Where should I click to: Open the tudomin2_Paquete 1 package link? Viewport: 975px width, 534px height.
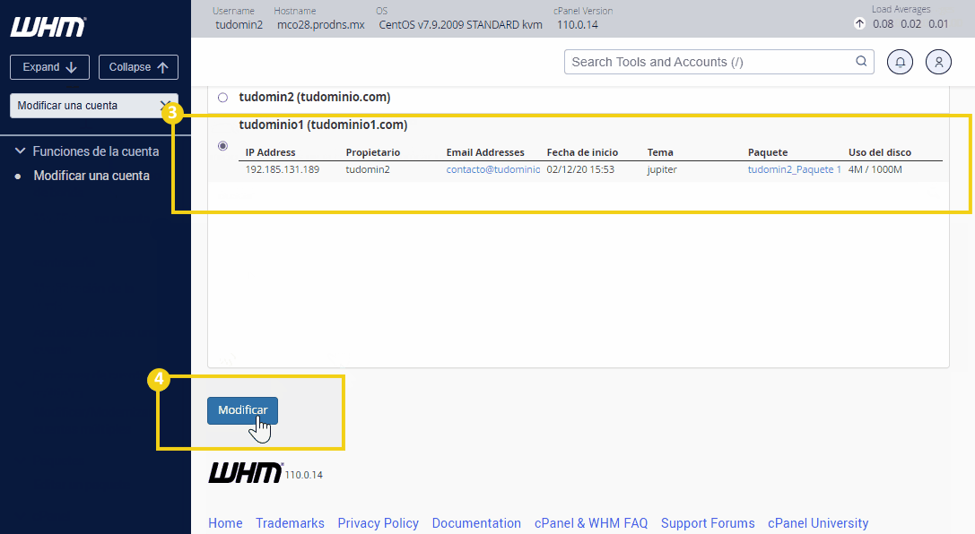click(x=794, y=169)
